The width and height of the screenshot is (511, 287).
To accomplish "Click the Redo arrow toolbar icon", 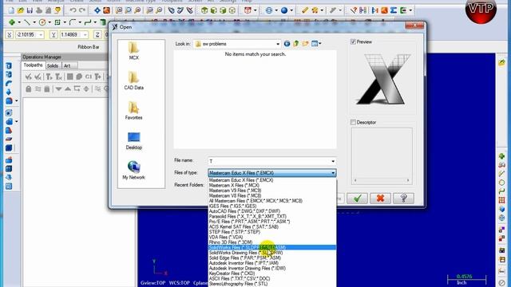I will coord(82,10).
